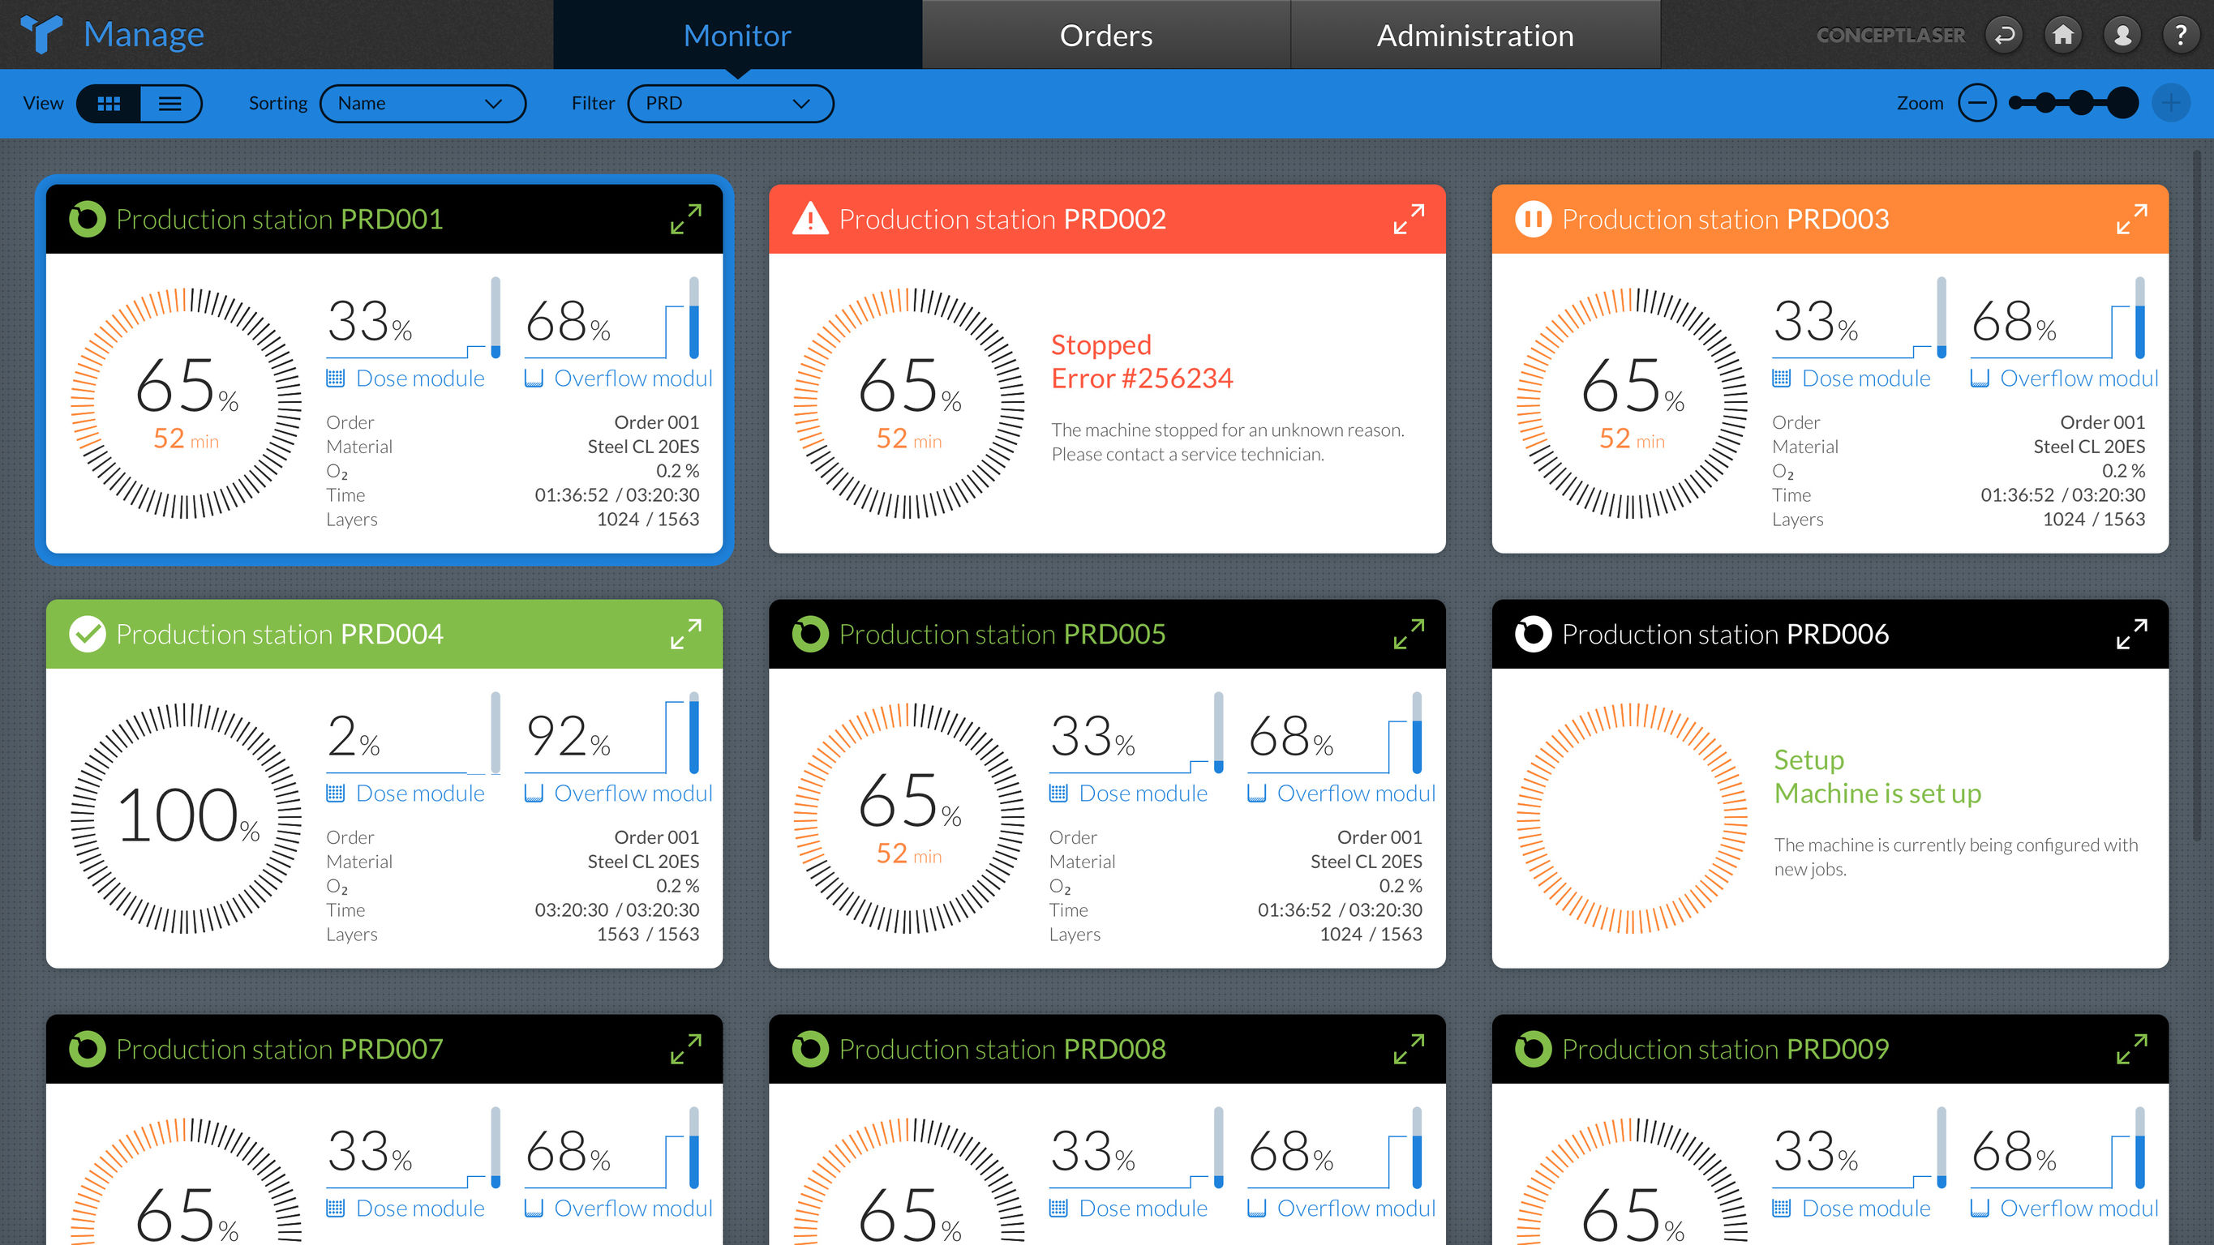Open the user profile icon
Viewport: 2214px width, 1245px height.
pos(2122,35)
